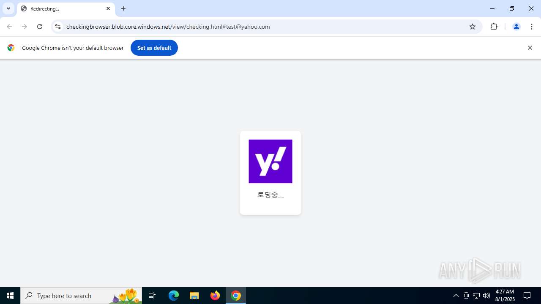
Task: Reload the current page
Action: [x=40, y=27]
